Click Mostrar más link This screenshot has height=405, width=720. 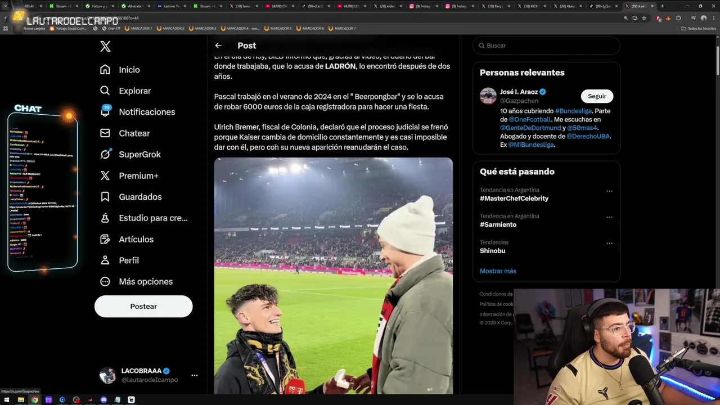pos(498,271)
